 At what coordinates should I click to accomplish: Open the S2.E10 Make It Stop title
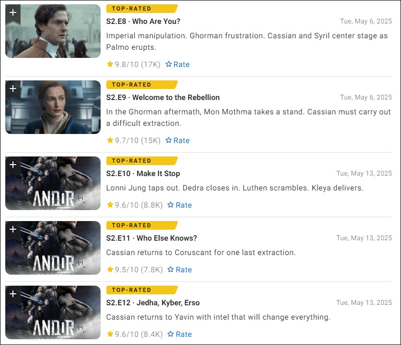point(143,173)
